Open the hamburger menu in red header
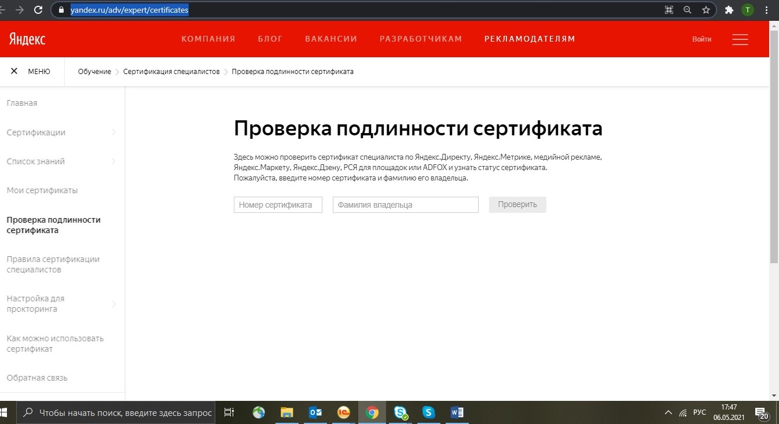779x424 pixels. pos(740,39)
